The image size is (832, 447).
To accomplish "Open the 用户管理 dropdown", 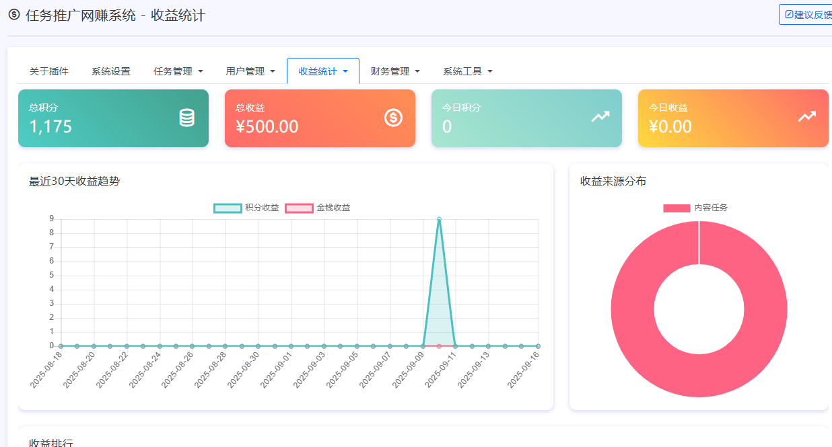I will pos(250,70).
